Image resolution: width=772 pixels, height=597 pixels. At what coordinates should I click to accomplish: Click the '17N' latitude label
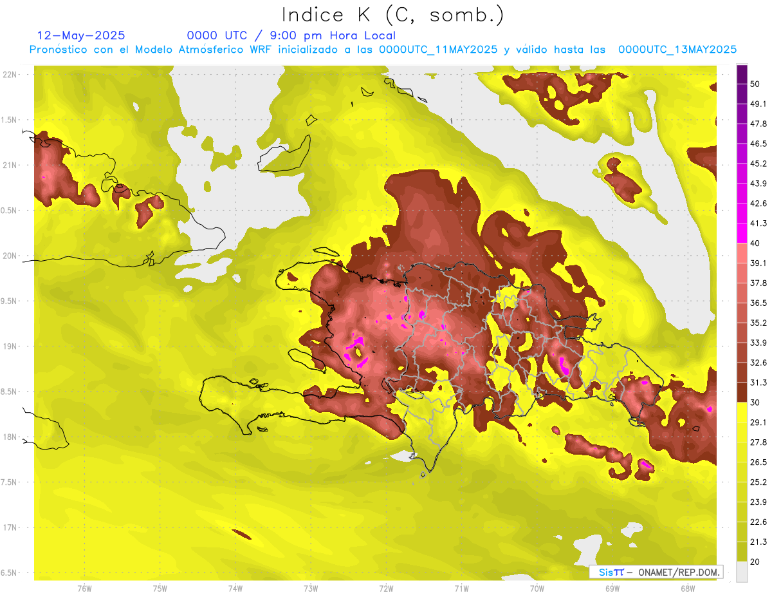point(10,527)
